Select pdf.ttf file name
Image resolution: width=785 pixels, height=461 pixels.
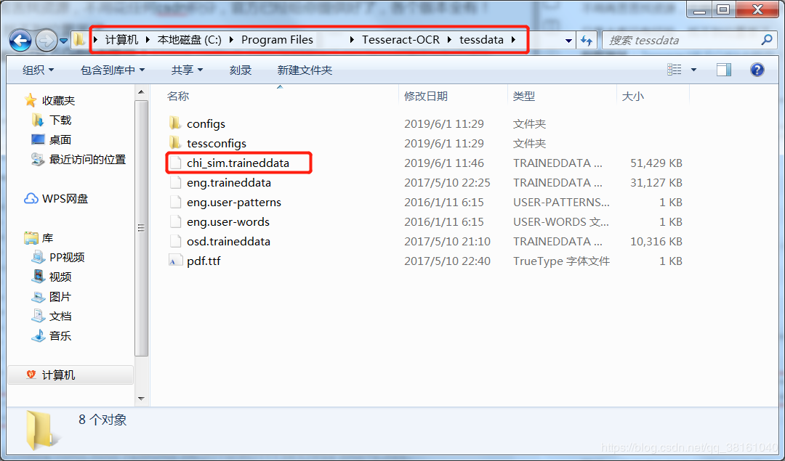[x=204, y=261]
